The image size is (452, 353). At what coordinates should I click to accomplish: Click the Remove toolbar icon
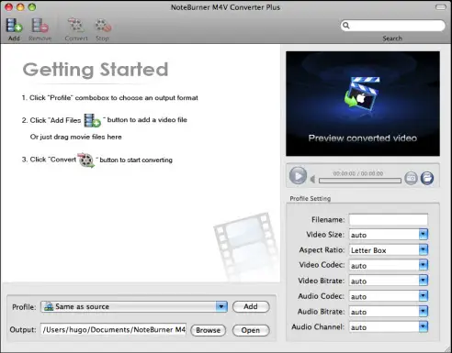tap(40, 26)
